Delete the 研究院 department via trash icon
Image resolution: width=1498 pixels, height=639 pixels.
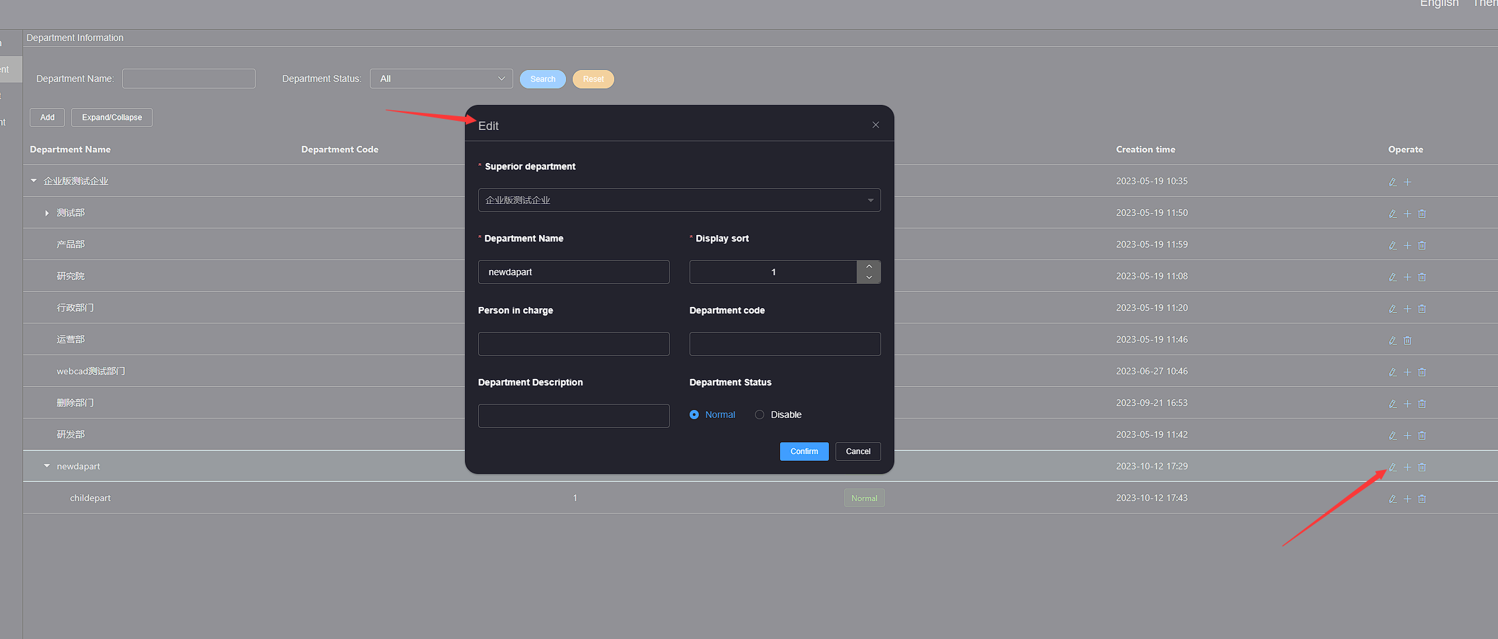pyautogui.click(x=1422, y=277)
